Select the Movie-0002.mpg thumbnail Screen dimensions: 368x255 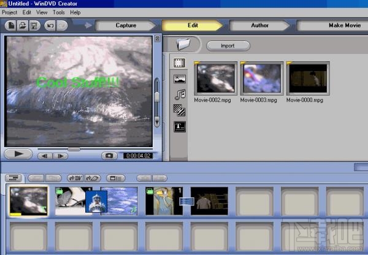(216, 78)
